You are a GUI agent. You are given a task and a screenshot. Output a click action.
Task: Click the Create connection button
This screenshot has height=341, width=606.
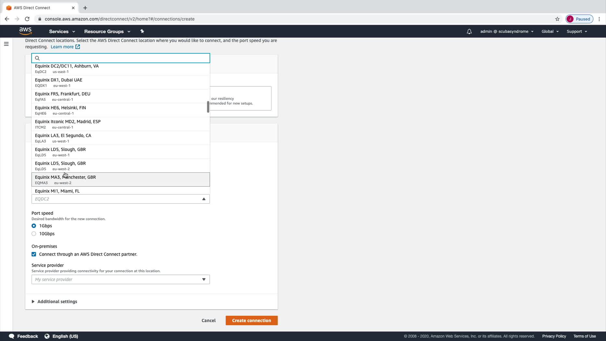(x=252, y=321)
